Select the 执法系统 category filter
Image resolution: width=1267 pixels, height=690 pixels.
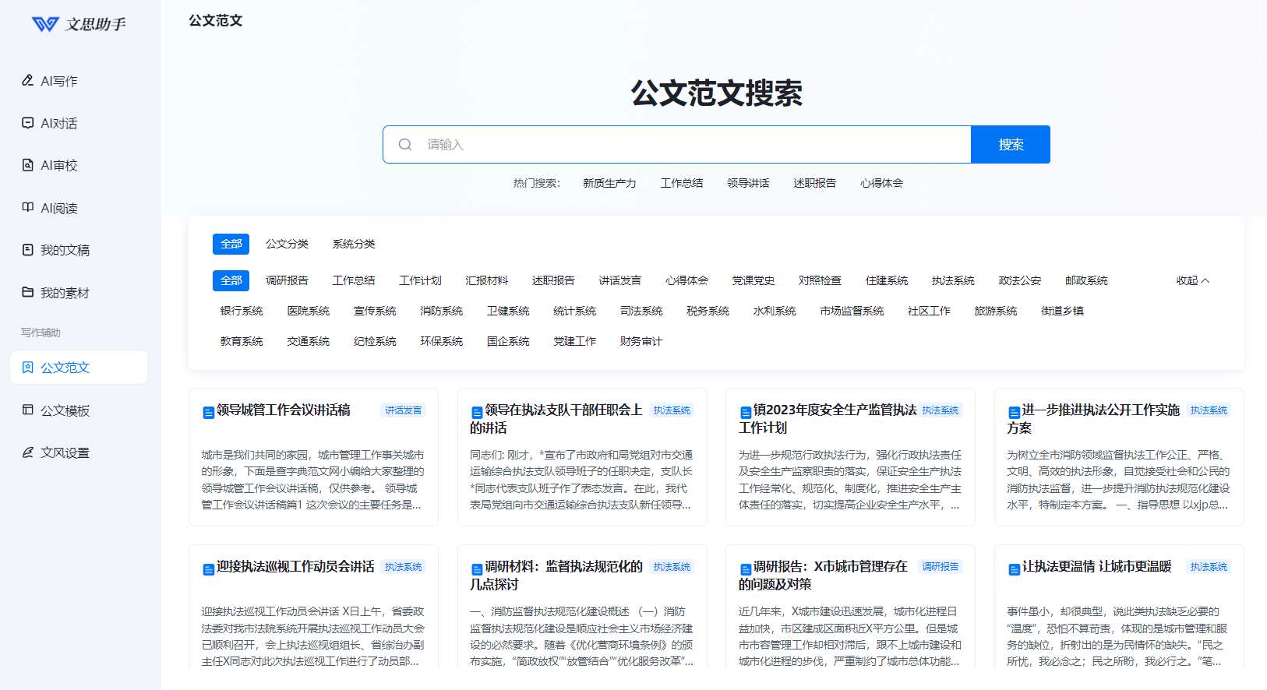coord(953,280)
